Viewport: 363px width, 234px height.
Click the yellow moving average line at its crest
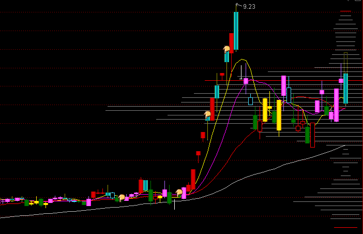[x=242, y=60]
